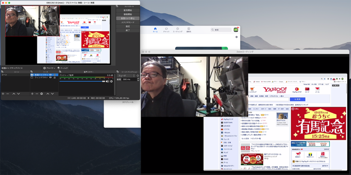The height and width of the screenshot is (175, 351).
Task: Open source properties gear below sources list
Action: pyautogui.click(x=41, y=94)
